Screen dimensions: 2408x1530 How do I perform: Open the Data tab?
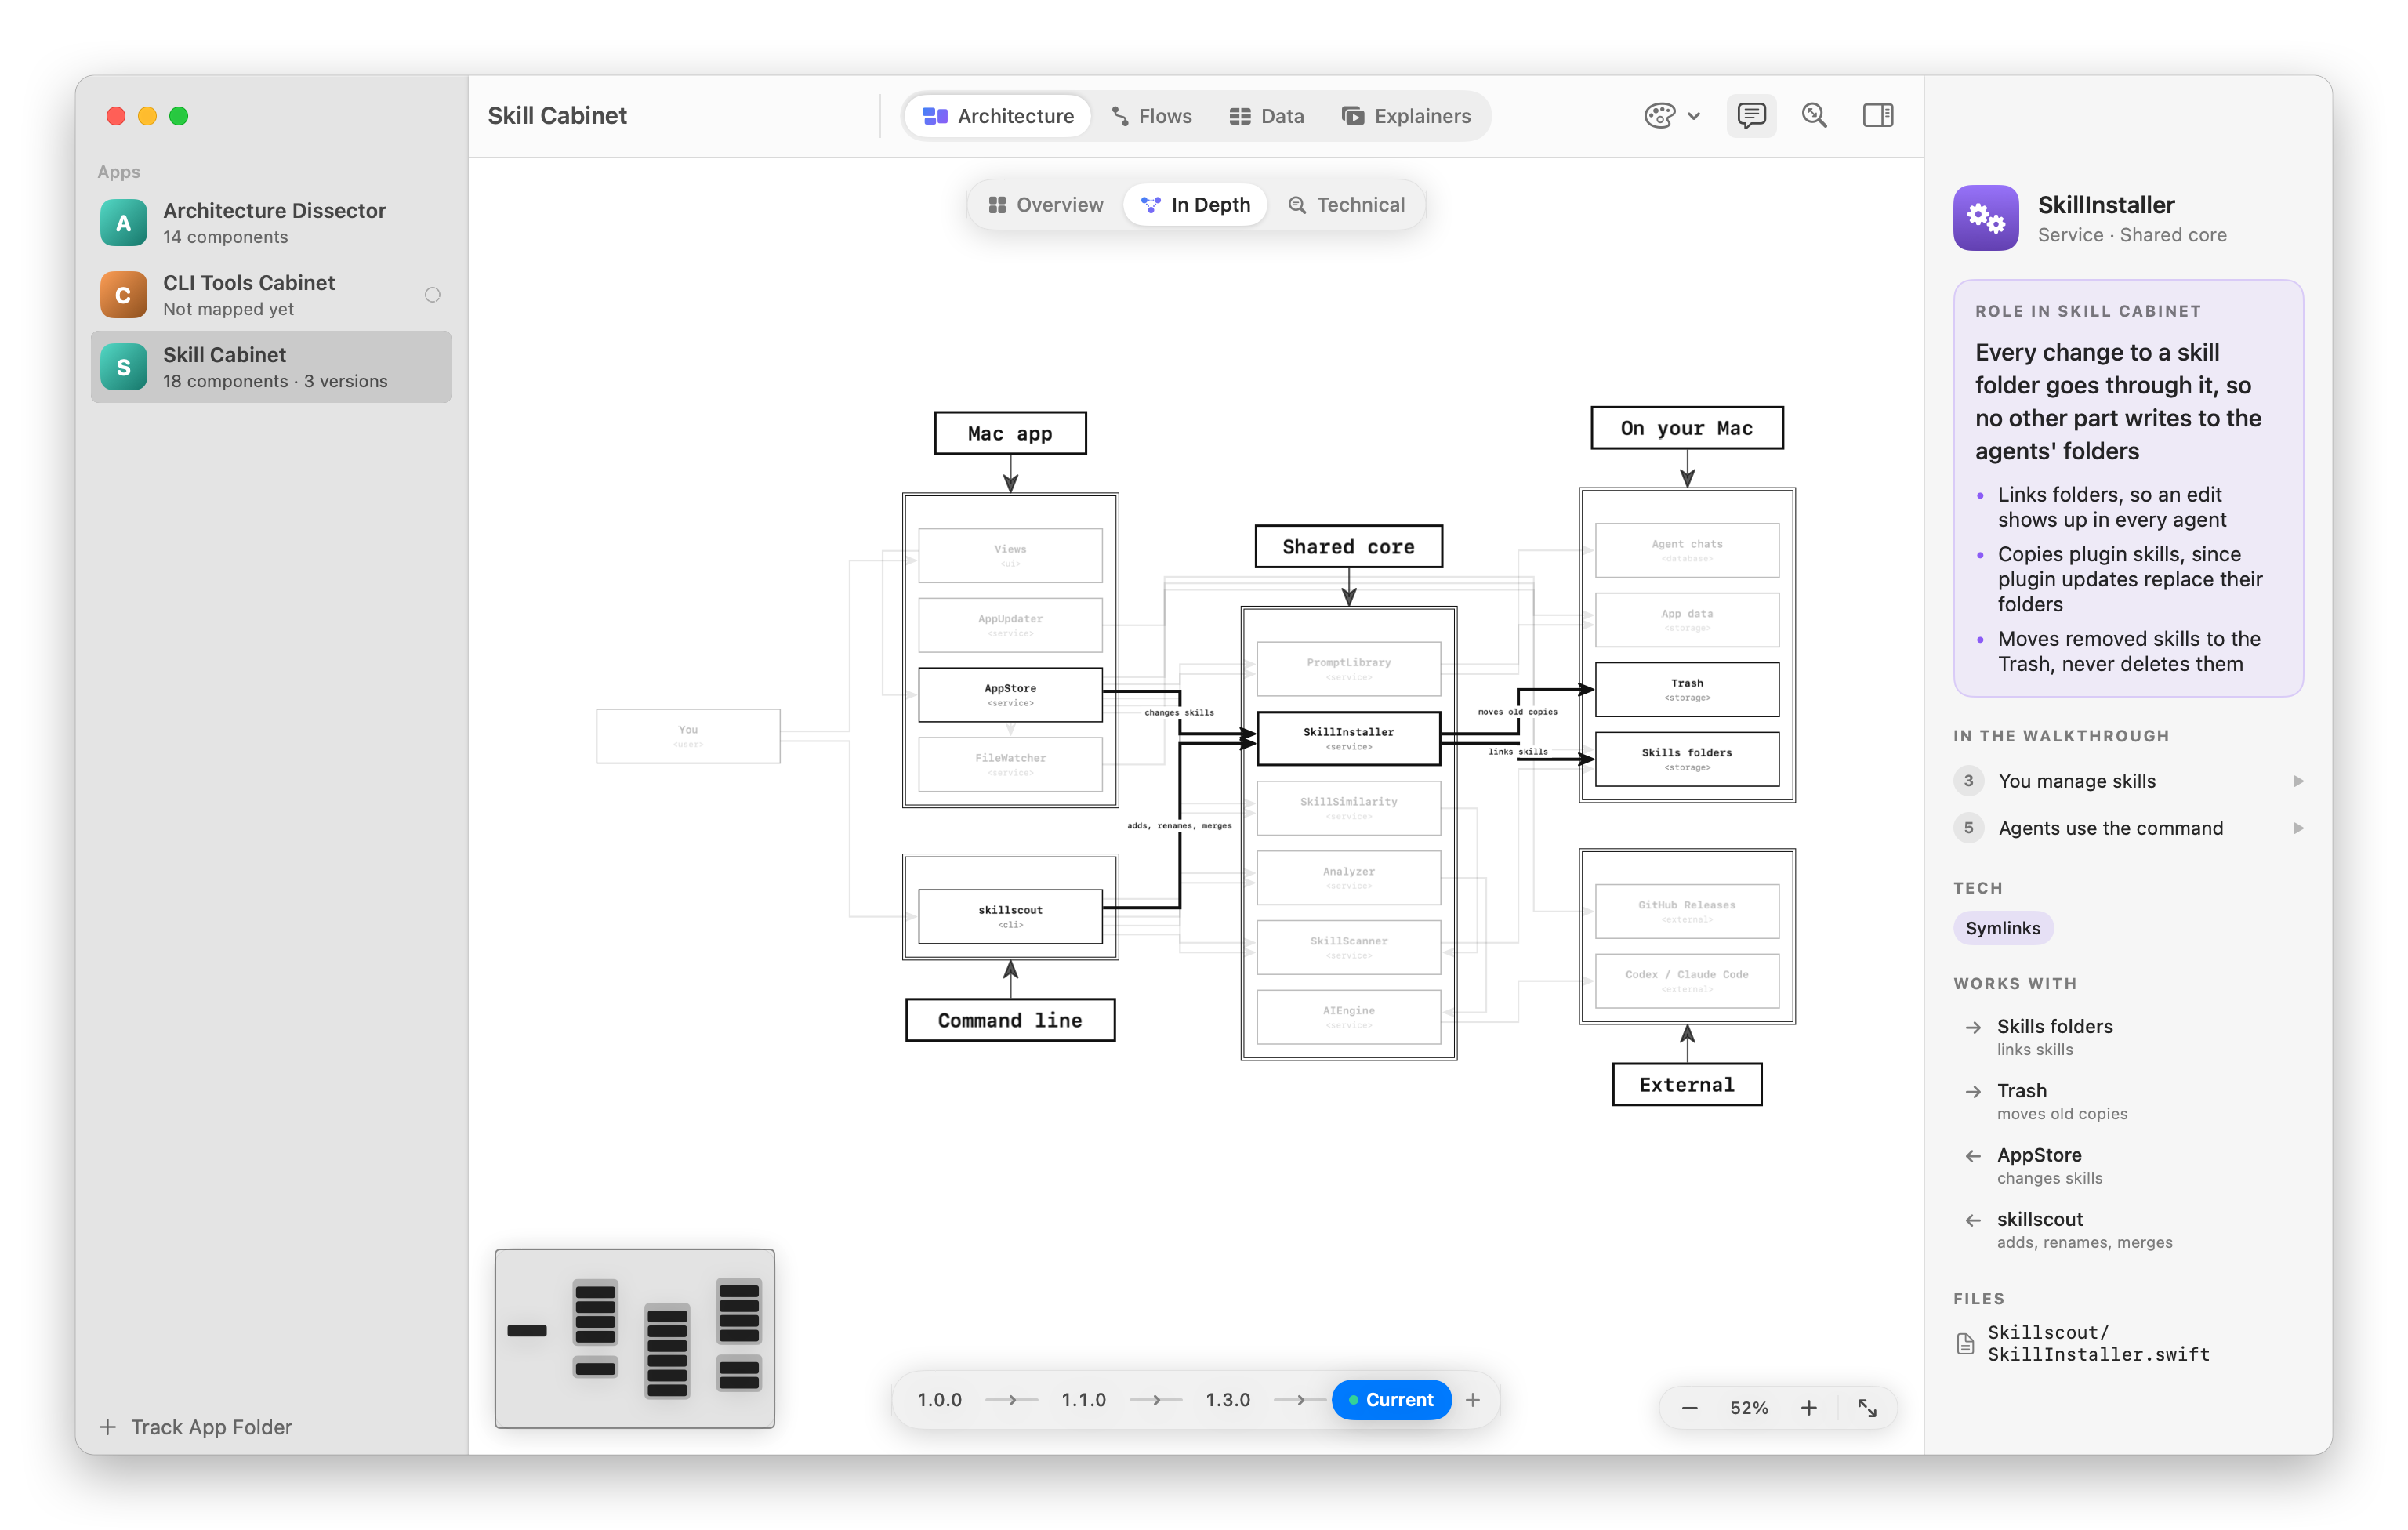click(1267, 116)
